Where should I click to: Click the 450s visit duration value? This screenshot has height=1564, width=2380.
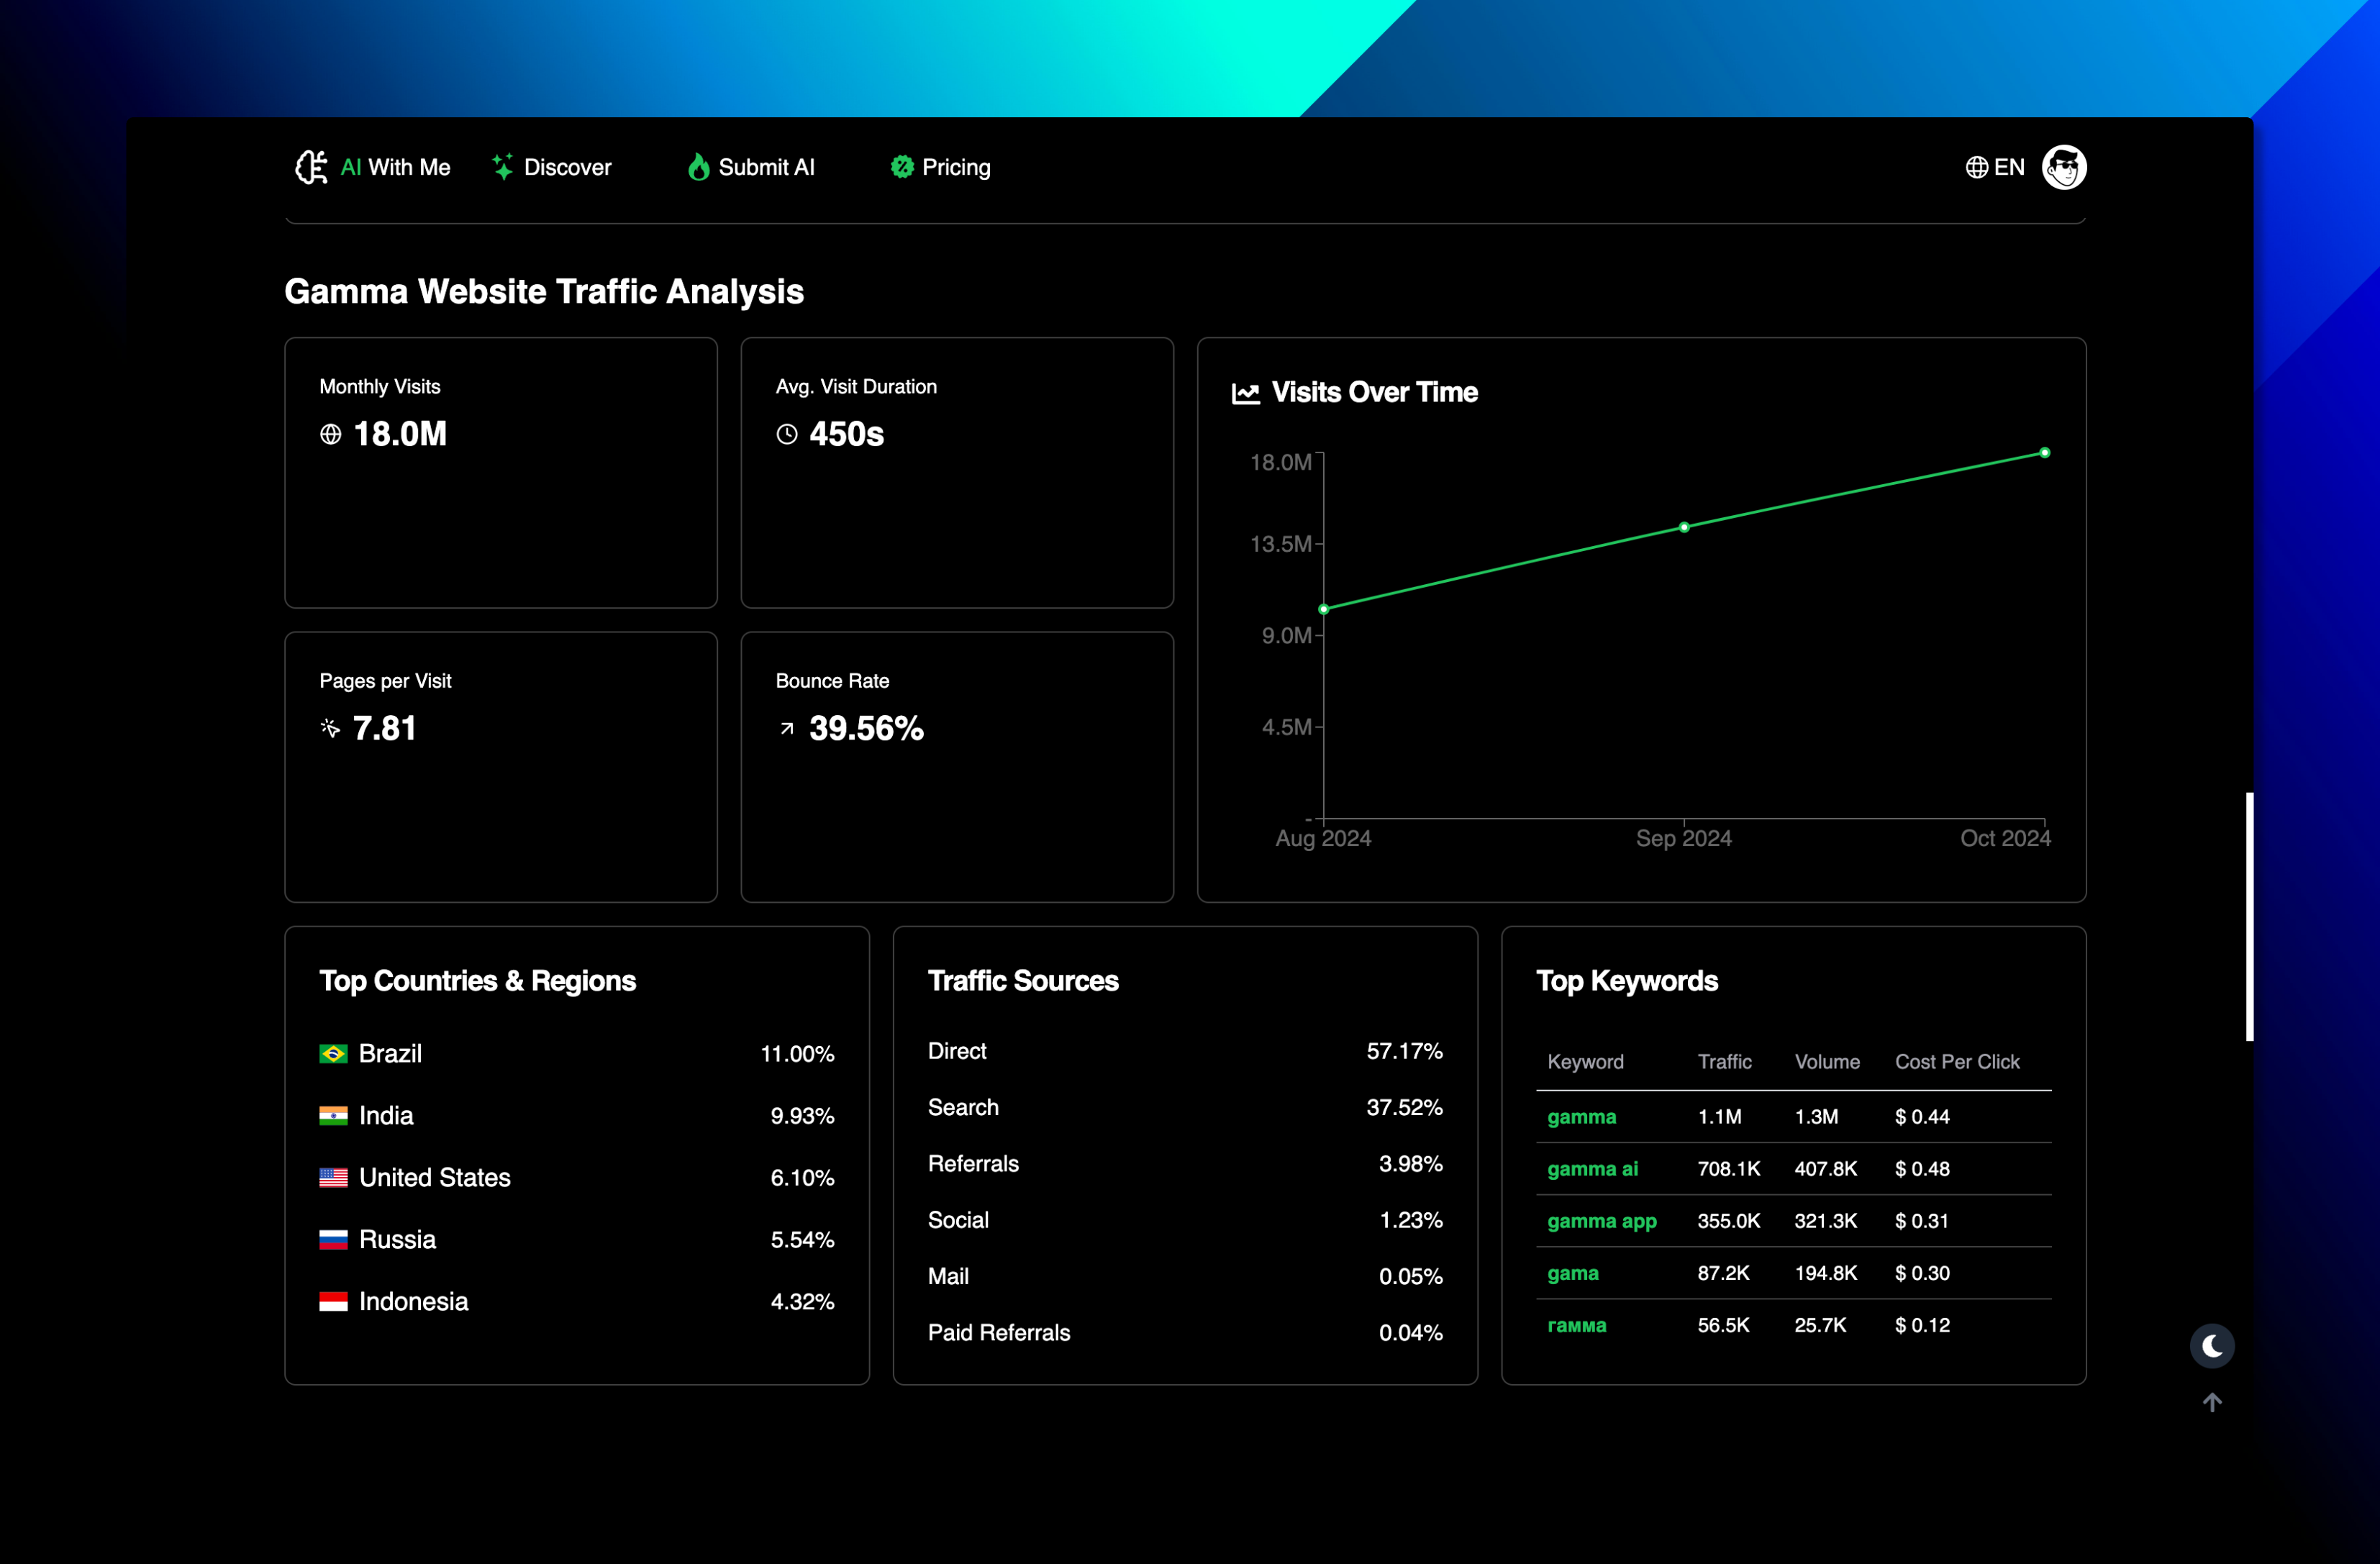pos(846,434)
